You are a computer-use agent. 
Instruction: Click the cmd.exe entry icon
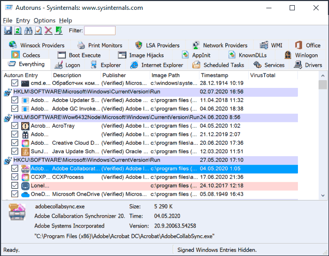[25, 83]
